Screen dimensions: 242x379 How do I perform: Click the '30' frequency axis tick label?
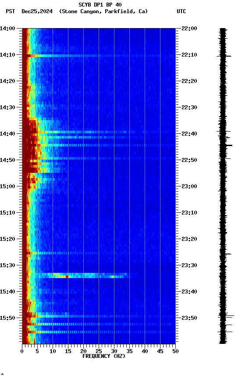click(x=114, y=351)
